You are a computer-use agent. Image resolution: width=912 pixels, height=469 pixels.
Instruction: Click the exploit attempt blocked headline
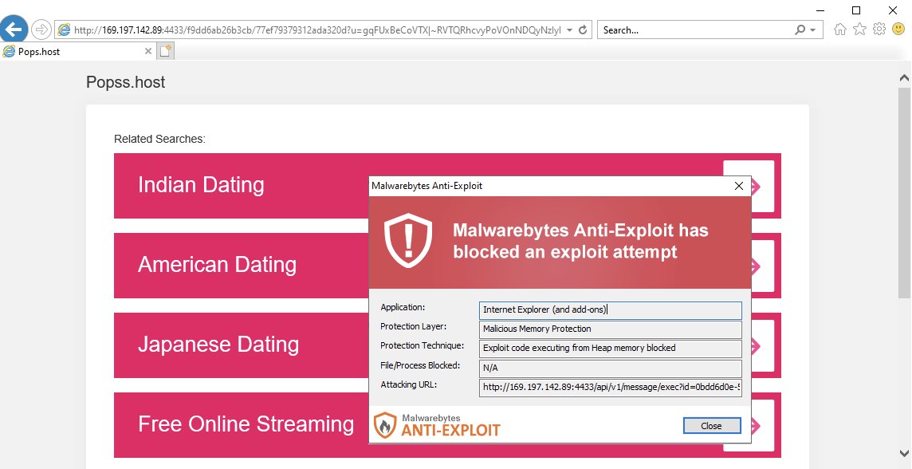click(x=580, y=241)
